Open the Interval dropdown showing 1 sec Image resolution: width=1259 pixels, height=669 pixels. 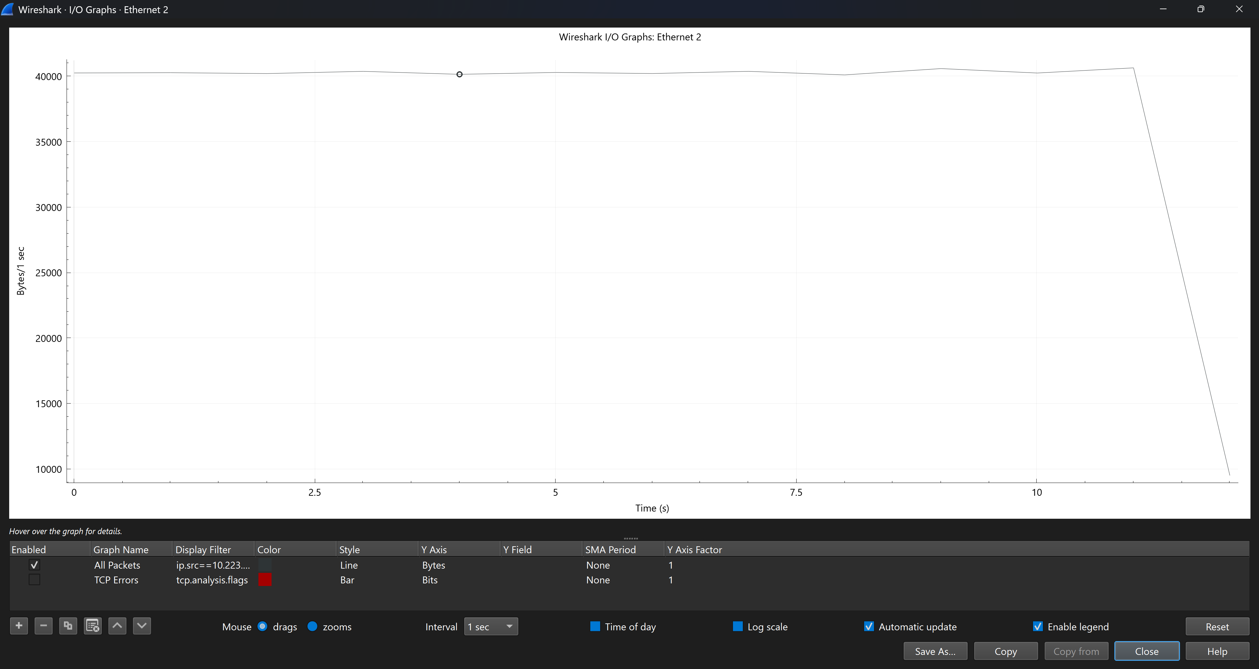[491, 626]
